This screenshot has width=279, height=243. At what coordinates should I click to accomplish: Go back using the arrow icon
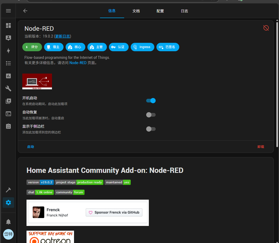tap(25, 11)
